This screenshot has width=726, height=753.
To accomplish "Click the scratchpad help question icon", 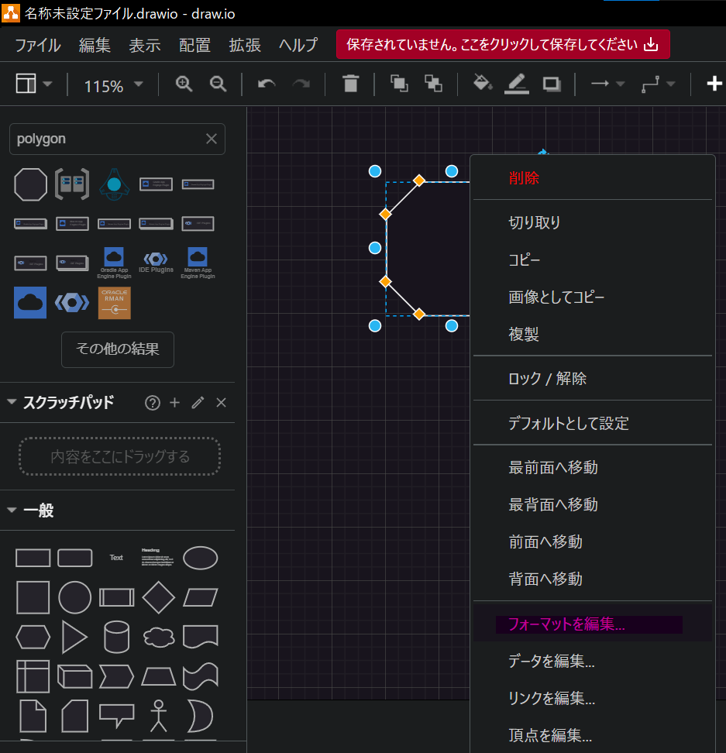I will (153, 403).
